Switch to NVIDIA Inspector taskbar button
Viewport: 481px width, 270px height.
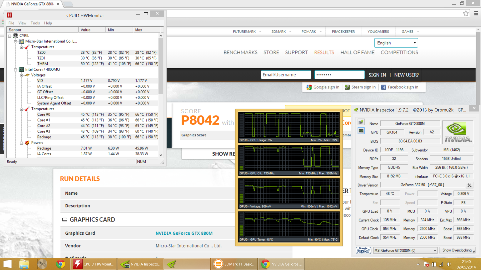[x=140, y=264]
